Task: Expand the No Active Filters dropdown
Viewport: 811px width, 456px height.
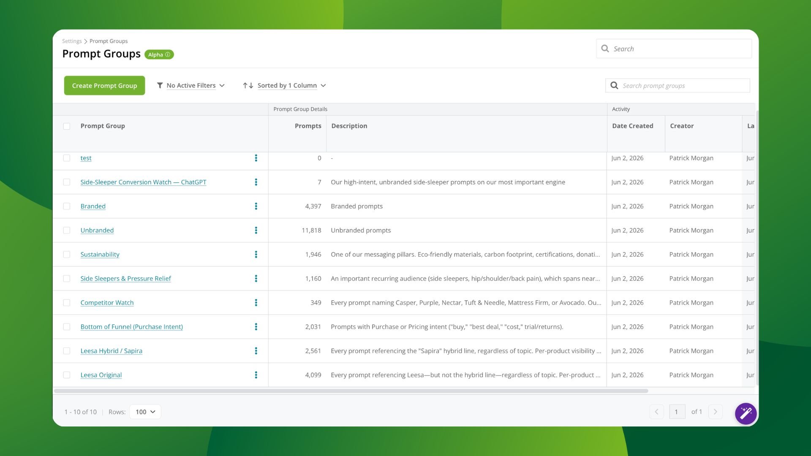Action: [191, 85]
